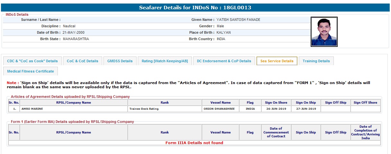Click the Date of Commencement of Contract header

pyautogui.click(x=276, y=133)
